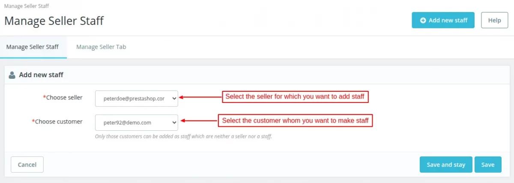
Task: Click the Choose customer field label
Action: 59,122
